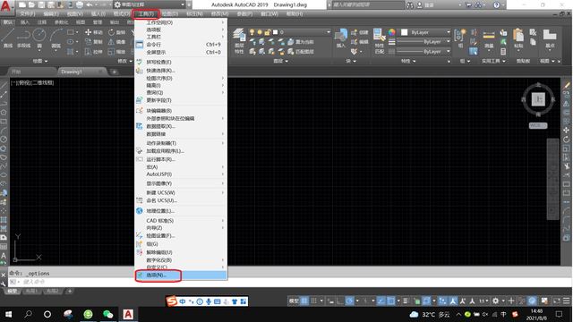Open the layer name dropdown
This screenshot has height=322, width=573.
point(329,32)
